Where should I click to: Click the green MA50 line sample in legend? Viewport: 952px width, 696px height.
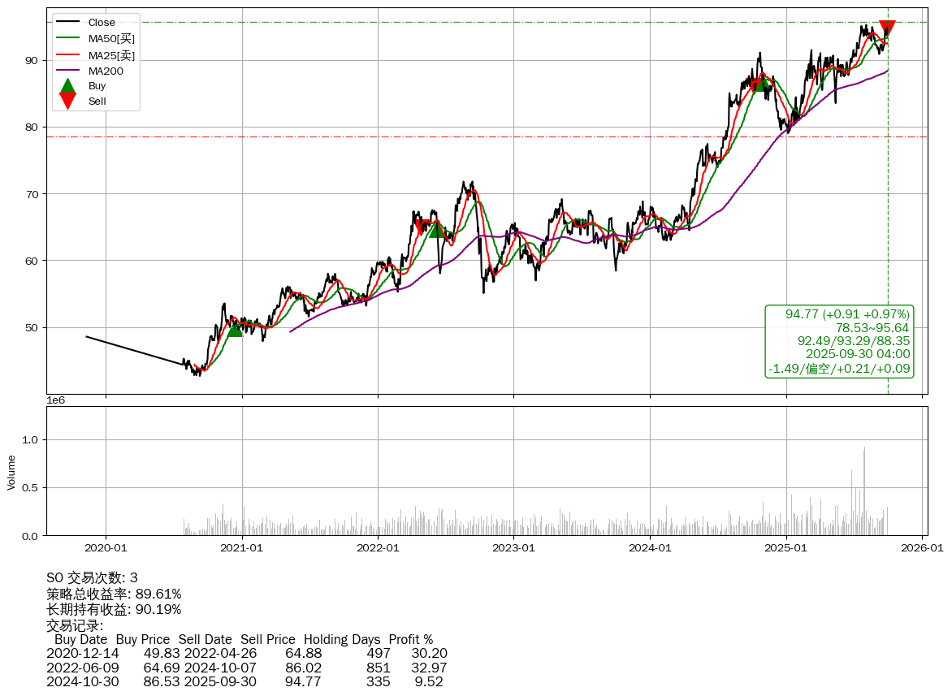pyautogui.click(x=67, y=38)
